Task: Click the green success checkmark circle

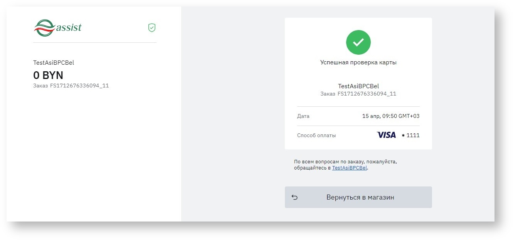Action: coord(358,42)
